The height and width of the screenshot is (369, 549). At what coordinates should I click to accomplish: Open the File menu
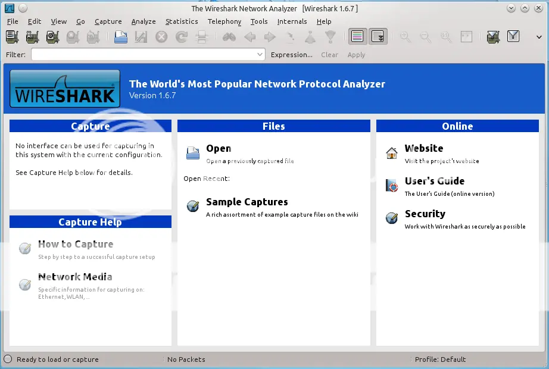[x=13, y=21]
